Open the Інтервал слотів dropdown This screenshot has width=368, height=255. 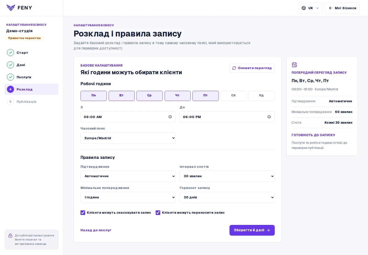[x=227, y=176]
